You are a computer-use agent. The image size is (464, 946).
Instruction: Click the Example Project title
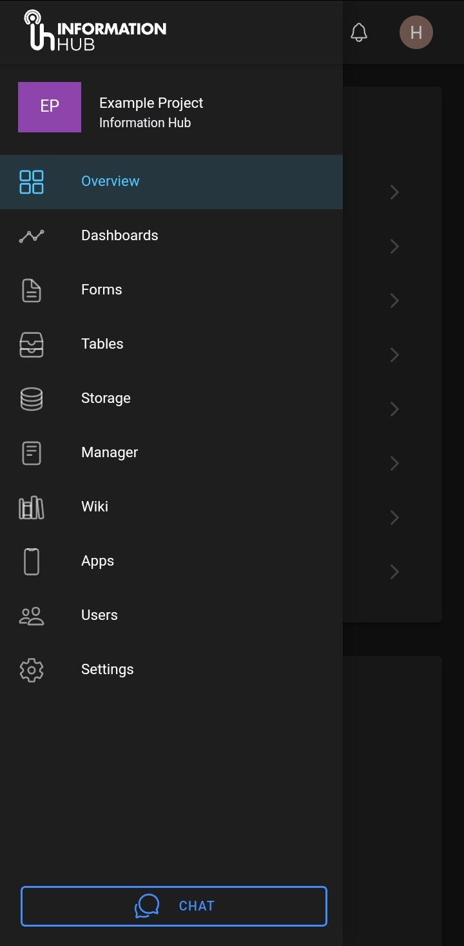[x=151, y=103]
